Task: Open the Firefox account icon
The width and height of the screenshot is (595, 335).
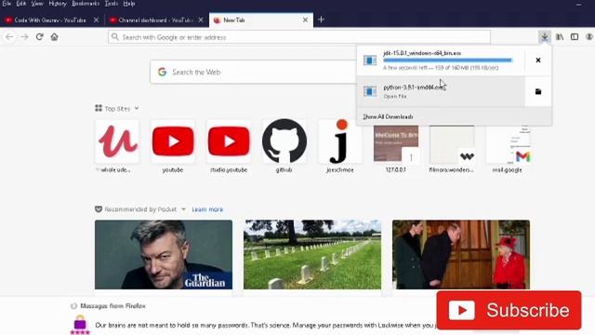Action: 589,37
